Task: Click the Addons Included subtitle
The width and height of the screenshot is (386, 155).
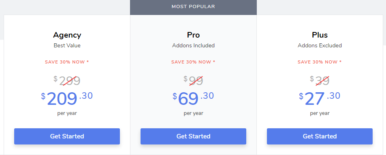Action: [193, 45]
